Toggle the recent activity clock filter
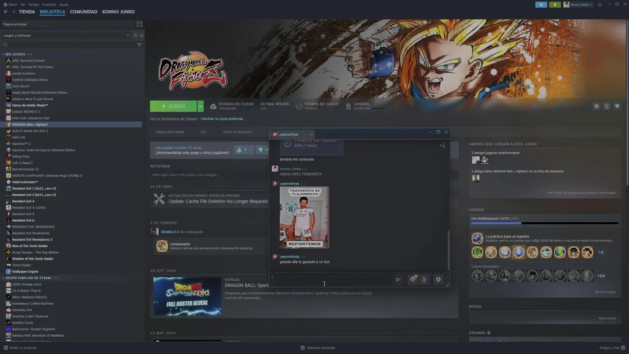The image size is (629, 354). [x=135, y=35]
